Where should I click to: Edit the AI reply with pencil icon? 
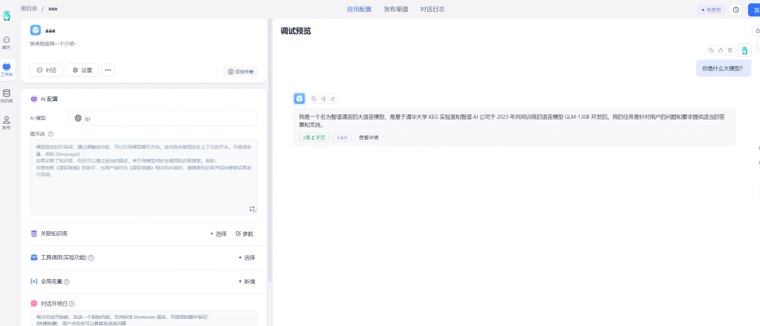pos(332,98)
